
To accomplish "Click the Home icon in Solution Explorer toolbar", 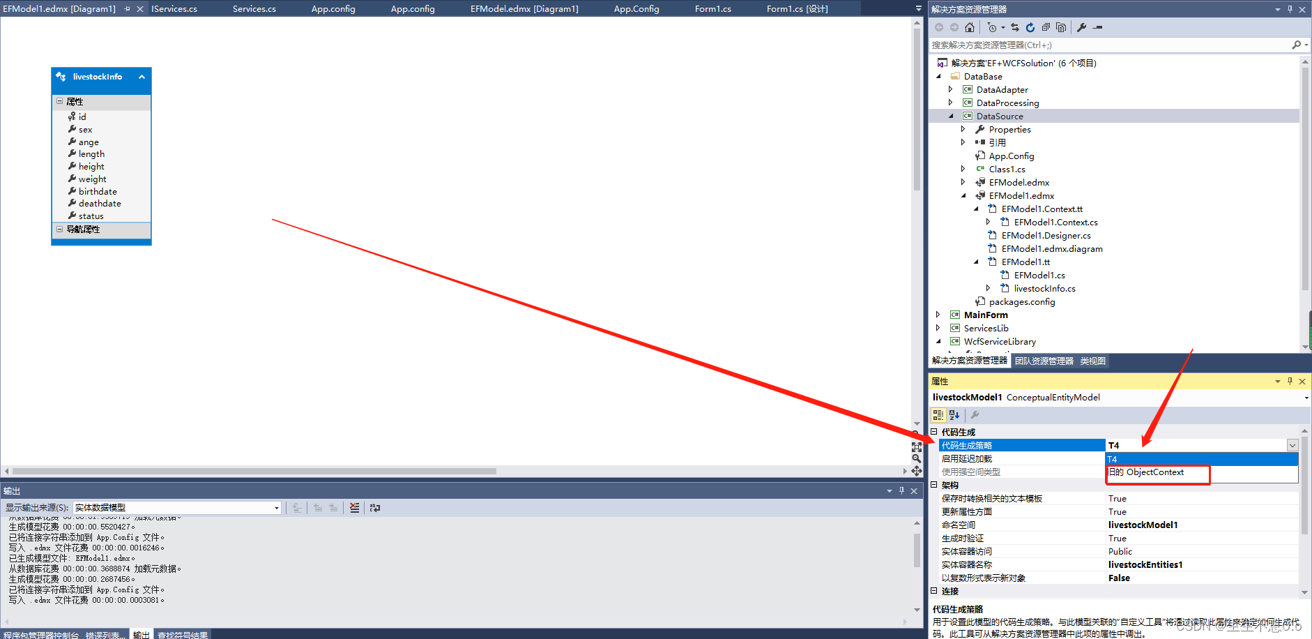I will coord(970,27).
